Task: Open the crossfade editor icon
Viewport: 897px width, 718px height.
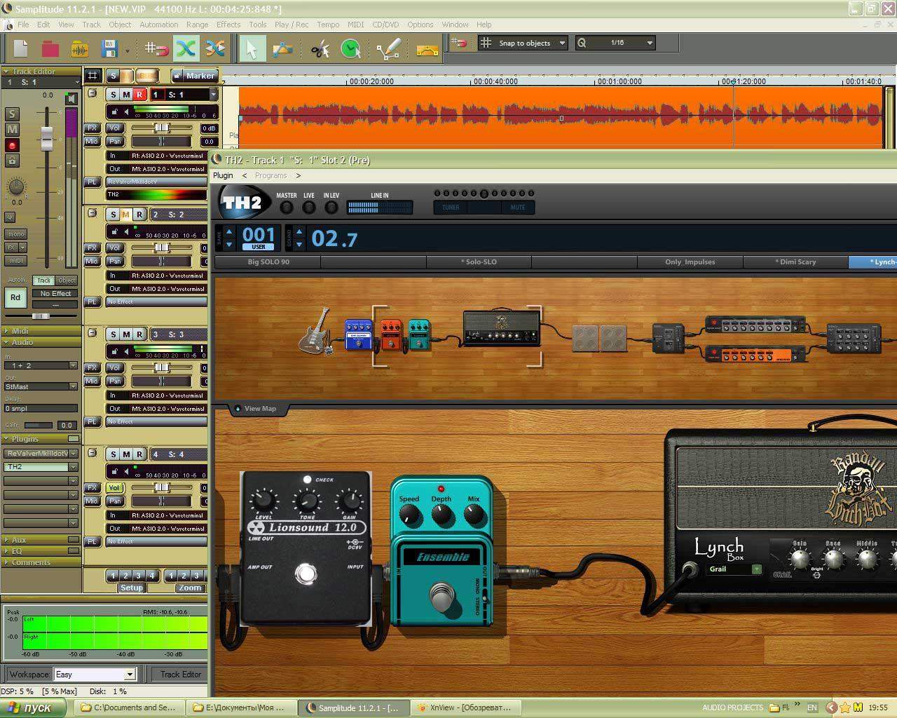Action: pyautogui.click(x=215, y=48)
